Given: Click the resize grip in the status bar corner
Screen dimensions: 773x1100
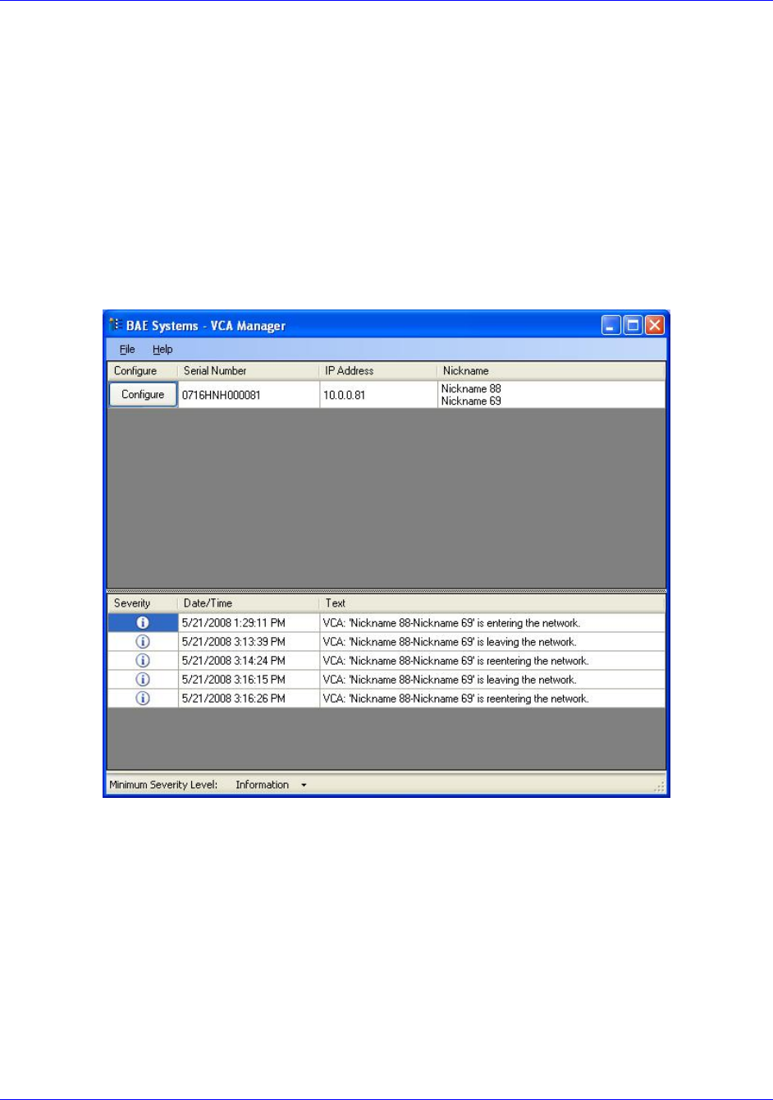Looking at the screenshot, I should tap(659, 786).
